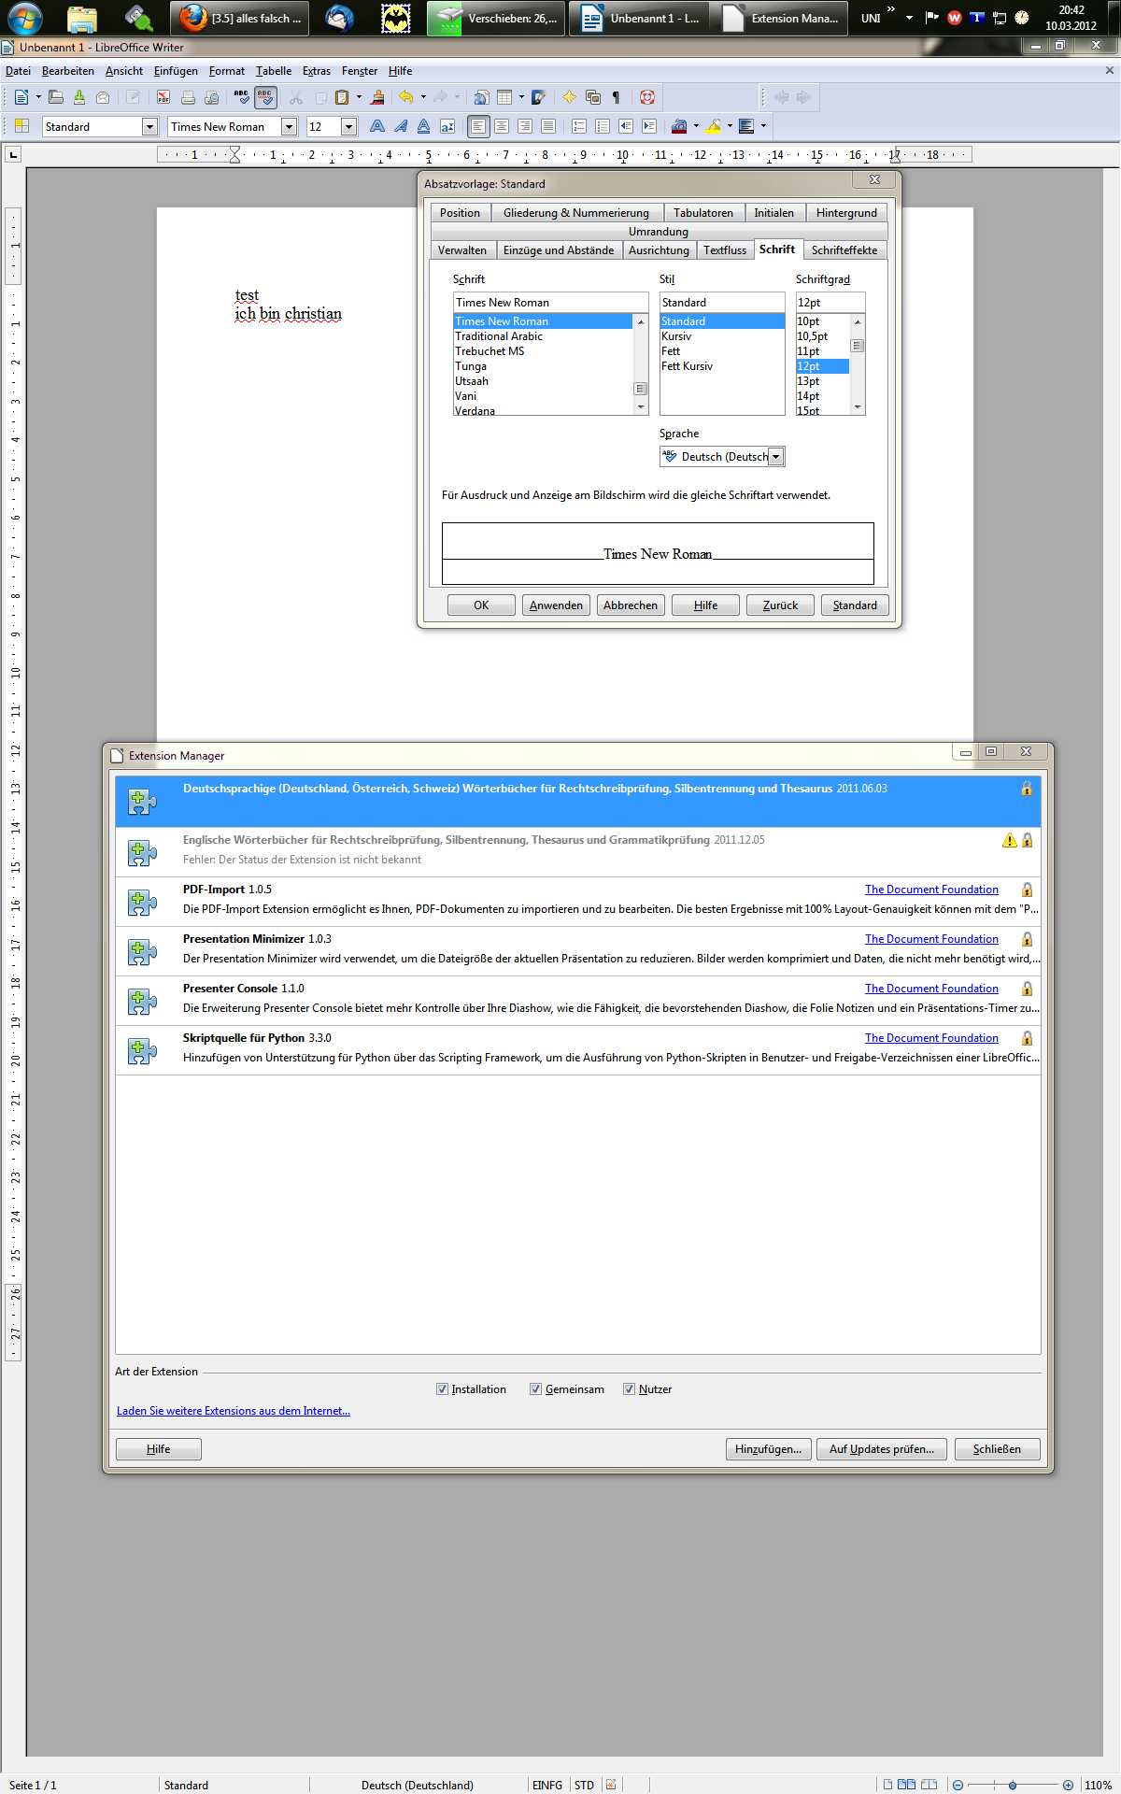Export document directly as PDF
Image resolution: width=1121 pixels, height=1794 pixels.
pos(163,97)
